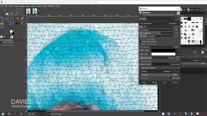
Task: Select the Smudge tool
Action: click(7, 23)
